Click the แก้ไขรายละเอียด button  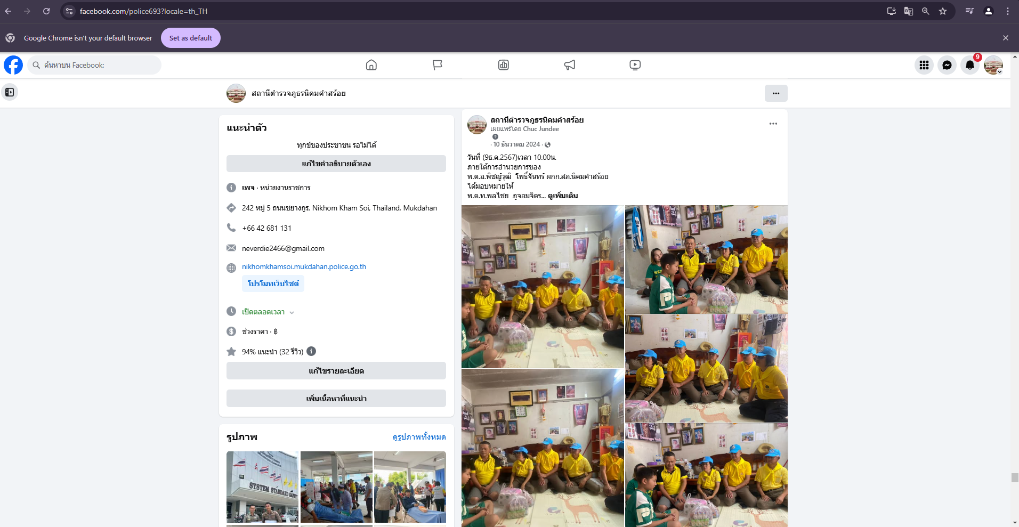coord(336,371)
